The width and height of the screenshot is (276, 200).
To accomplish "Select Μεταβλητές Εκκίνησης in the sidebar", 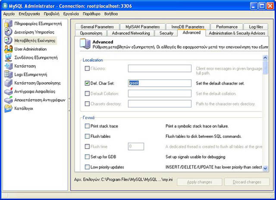I will coord(35,41).
